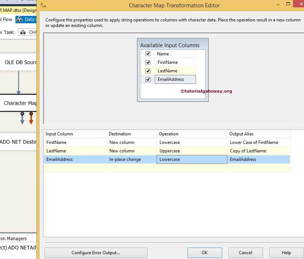Switch to the Control Flow tab
The height and width of the screenshot is (259, 304).
point(6,19)
